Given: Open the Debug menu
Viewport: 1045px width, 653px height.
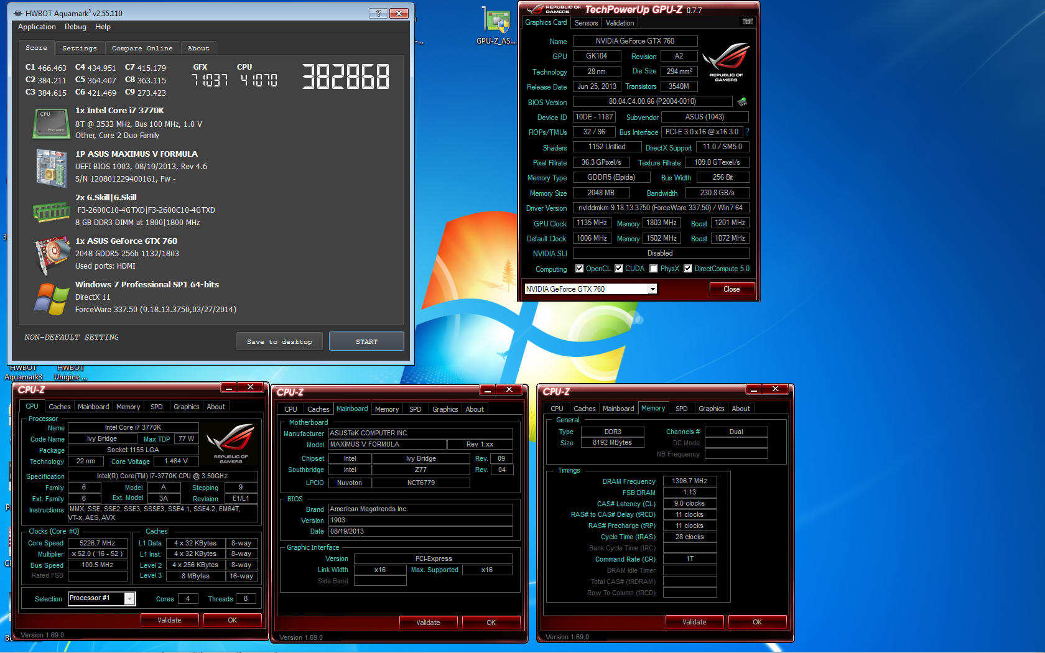Looking at the screenshot, I should (75, 27).
